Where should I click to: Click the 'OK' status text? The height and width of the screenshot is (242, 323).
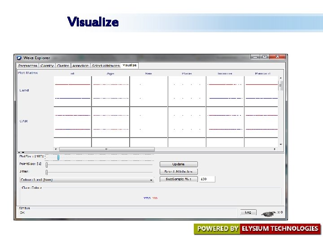[22, 212]
